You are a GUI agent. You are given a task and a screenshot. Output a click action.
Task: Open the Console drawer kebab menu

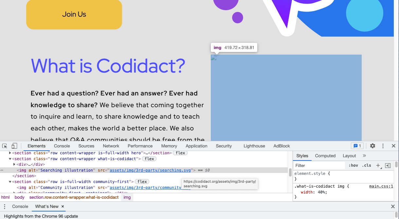pos(5,206)
